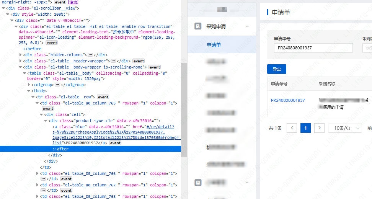Click event badge on el-table__body-wrapper
The width and height of the screenshot is (372, 199).
155,67
